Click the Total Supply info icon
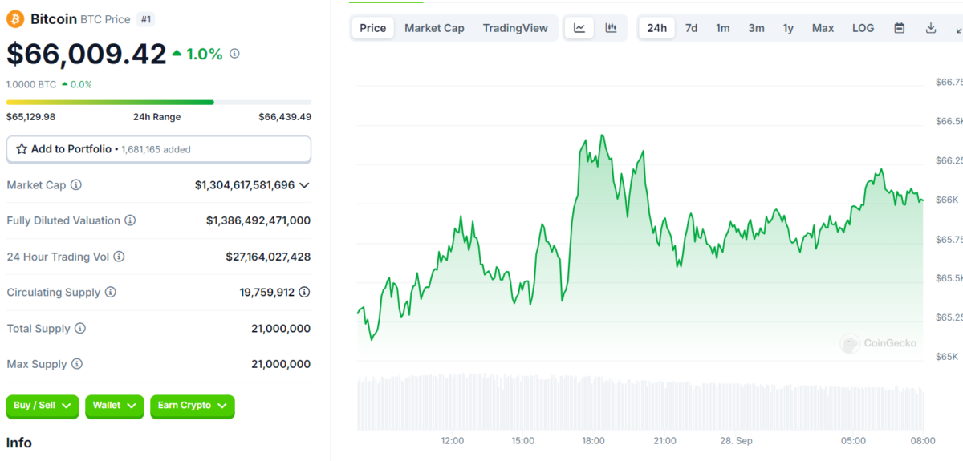963x461 pixels. [80, 329]
